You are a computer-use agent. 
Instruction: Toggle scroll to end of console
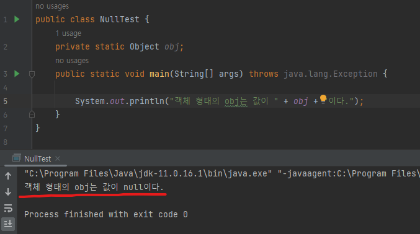[x=8, y=223]
